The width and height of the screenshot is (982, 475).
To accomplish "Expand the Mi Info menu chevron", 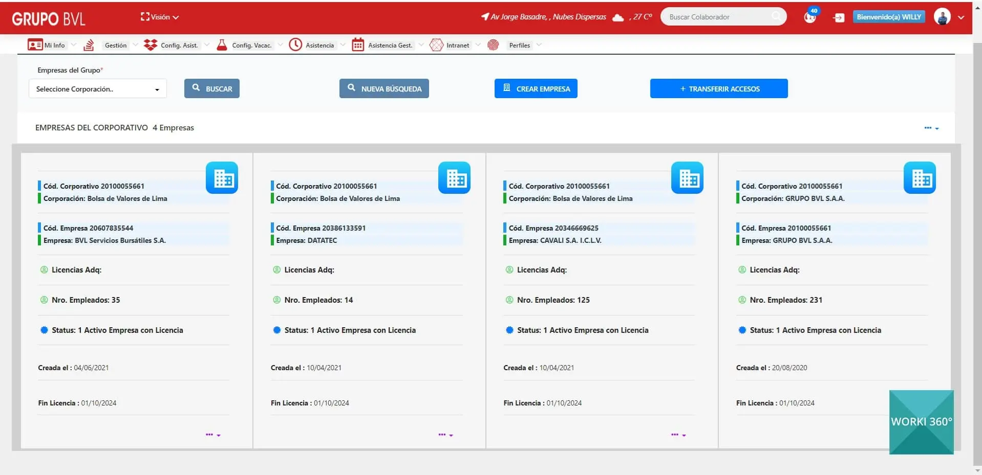I will 73,45.
